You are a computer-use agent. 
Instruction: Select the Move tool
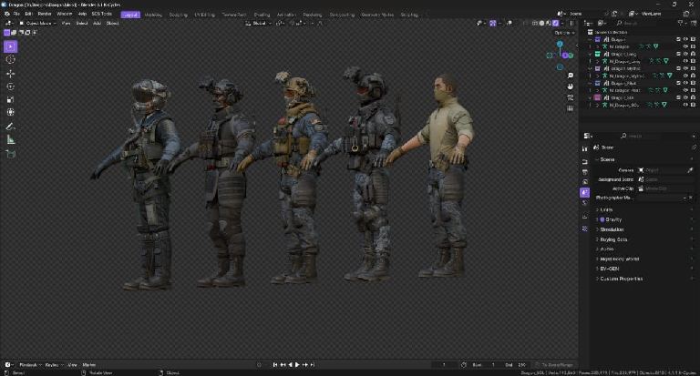[11, 73]
